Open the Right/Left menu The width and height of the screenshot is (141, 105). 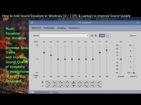point(36,28)
